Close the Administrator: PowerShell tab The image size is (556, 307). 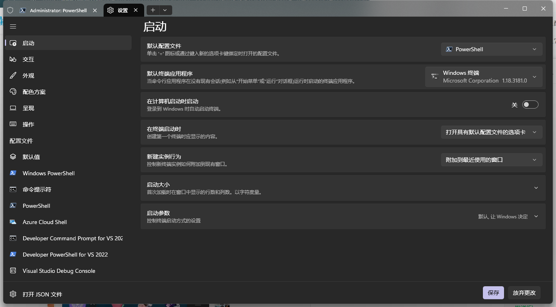(95, 11)
